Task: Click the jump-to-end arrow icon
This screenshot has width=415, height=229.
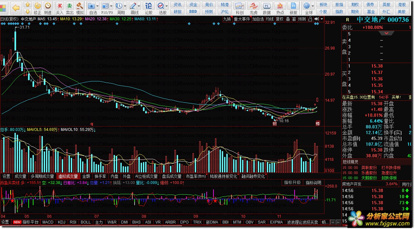Action: pos(316,19)
